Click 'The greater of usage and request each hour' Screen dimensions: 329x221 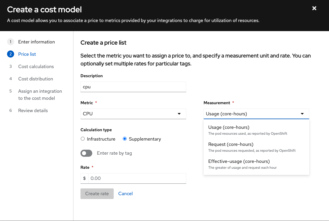click(x=242, y=168)
